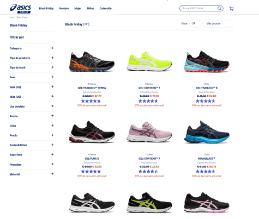Expand the Talla (EU) filter
The height and width of the screenshot is (219, 259).
[32, 87]
